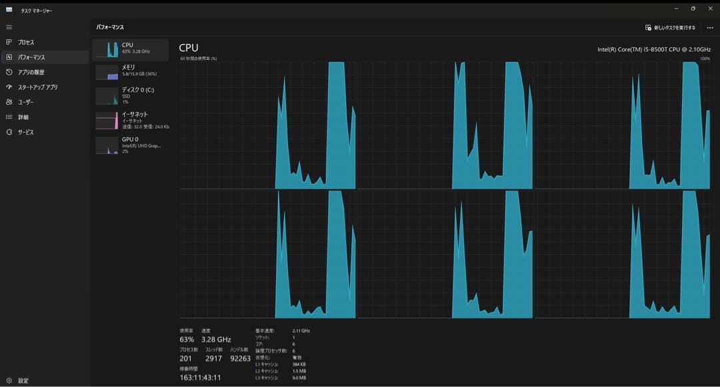Click the Task Manager app icon in title bar
This screenshot has width=720, height=387.
pos(9,10)
